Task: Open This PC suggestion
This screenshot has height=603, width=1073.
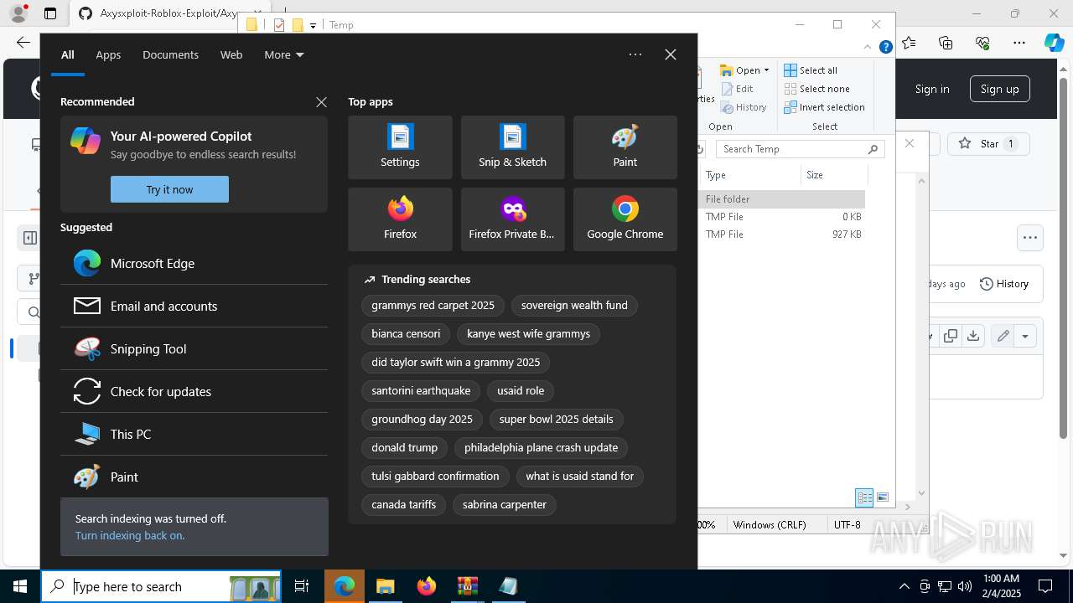Action: point(194,434)
